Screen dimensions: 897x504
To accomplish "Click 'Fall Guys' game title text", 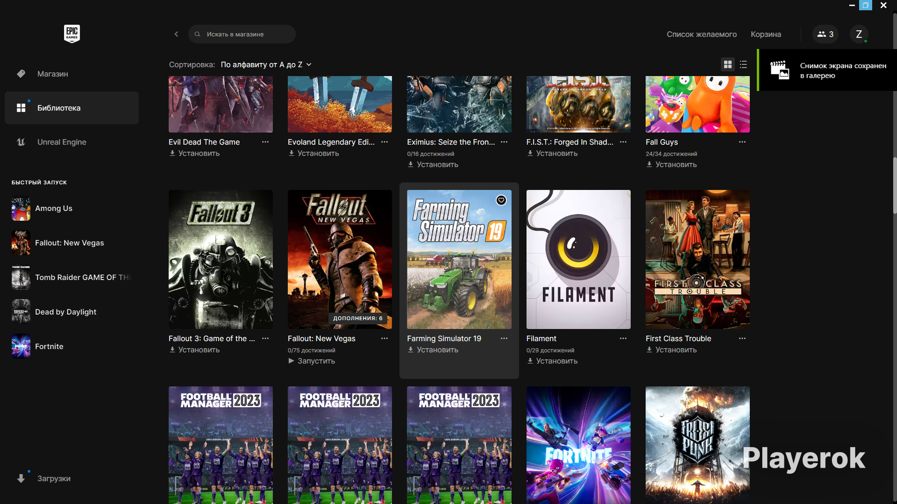I will coord(661,142).
